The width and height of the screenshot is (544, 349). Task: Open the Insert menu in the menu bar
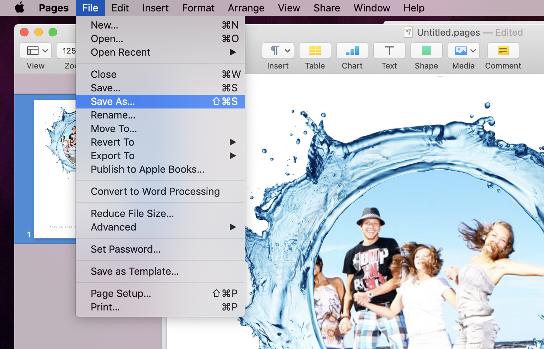(x=155, y=8)
